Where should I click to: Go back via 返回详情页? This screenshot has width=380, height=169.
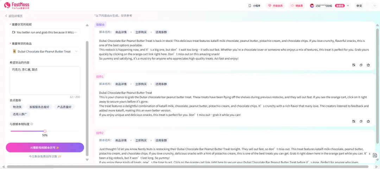click(x=14, y=16)
